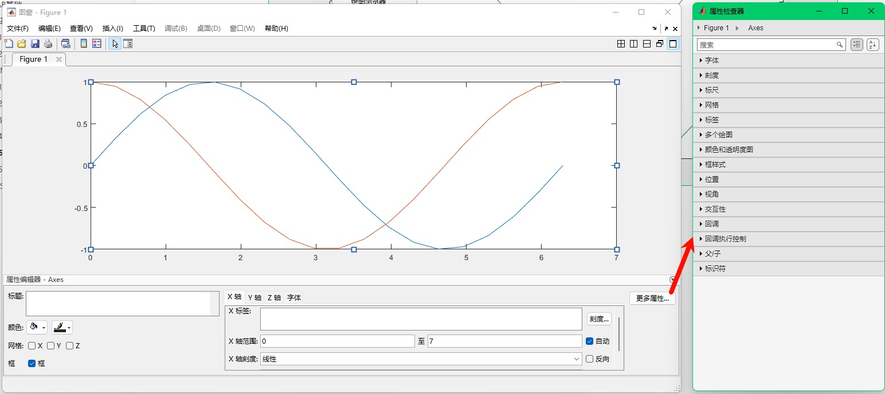Enable the Y grid checkbox

pyautogui.click(x=50, y=346)
